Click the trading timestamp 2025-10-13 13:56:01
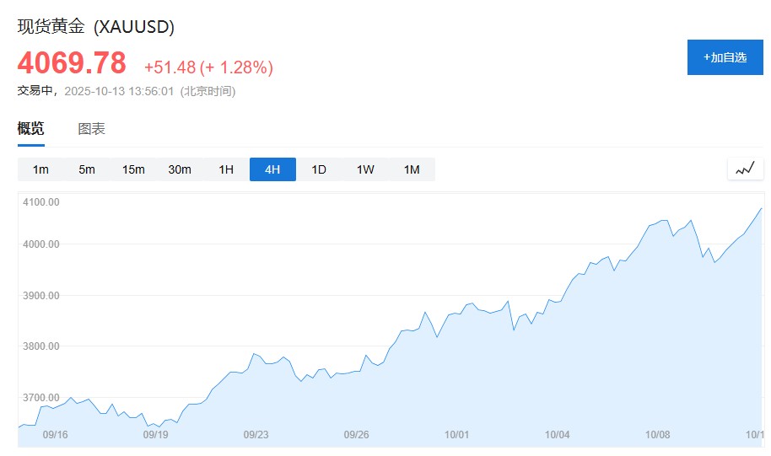771x456 pixels. [x=119, y=91]
